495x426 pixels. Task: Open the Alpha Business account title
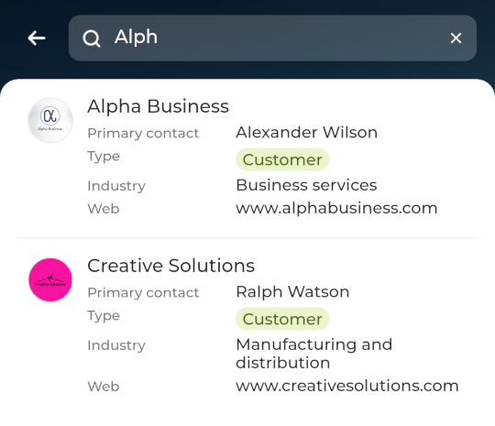(159, 106)
